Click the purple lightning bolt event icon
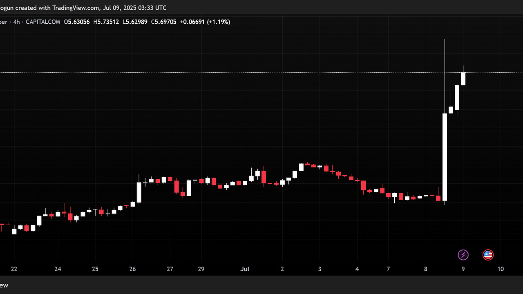The width and height of the screenshot is (523, 294). click(x=463, y=255)
